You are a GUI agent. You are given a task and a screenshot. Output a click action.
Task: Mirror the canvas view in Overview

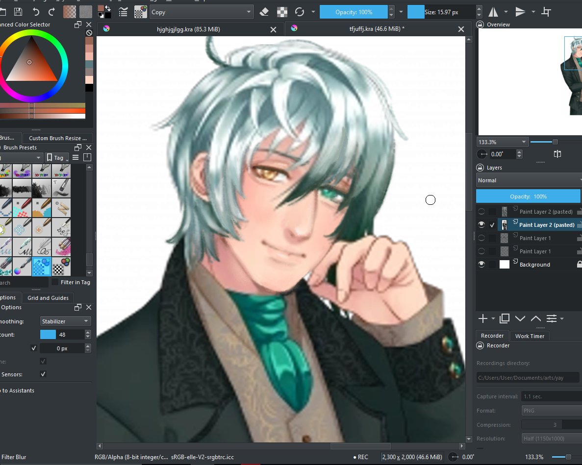tap(557, 154)
